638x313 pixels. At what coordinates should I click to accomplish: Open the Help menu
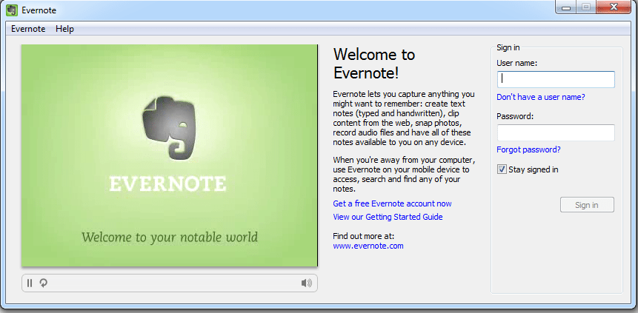pos(64,29)
